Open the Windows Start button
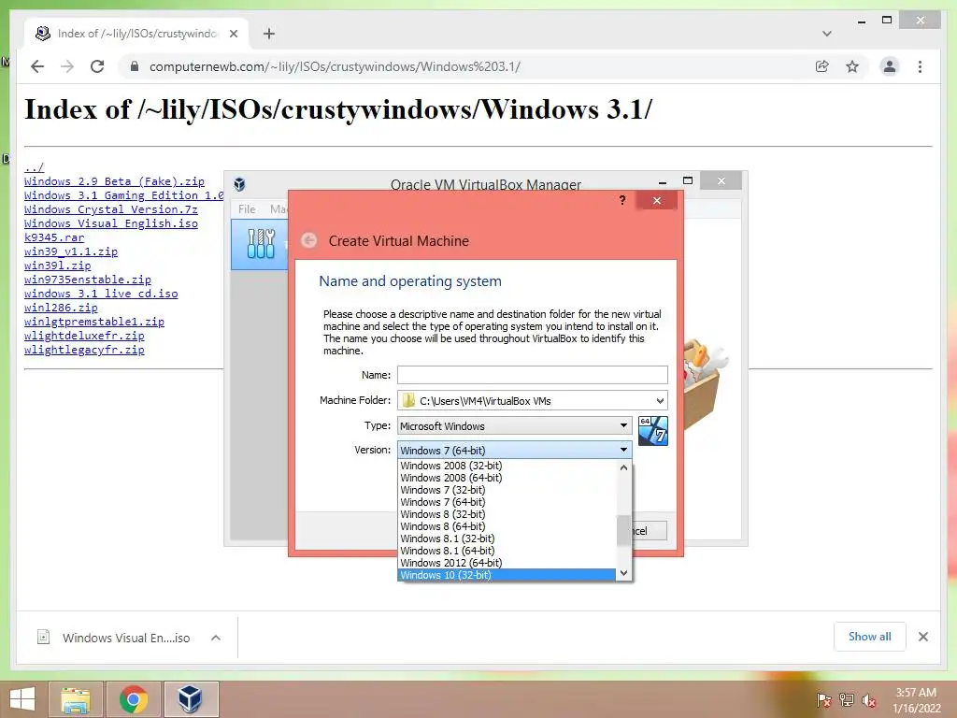 click(22, 699)
